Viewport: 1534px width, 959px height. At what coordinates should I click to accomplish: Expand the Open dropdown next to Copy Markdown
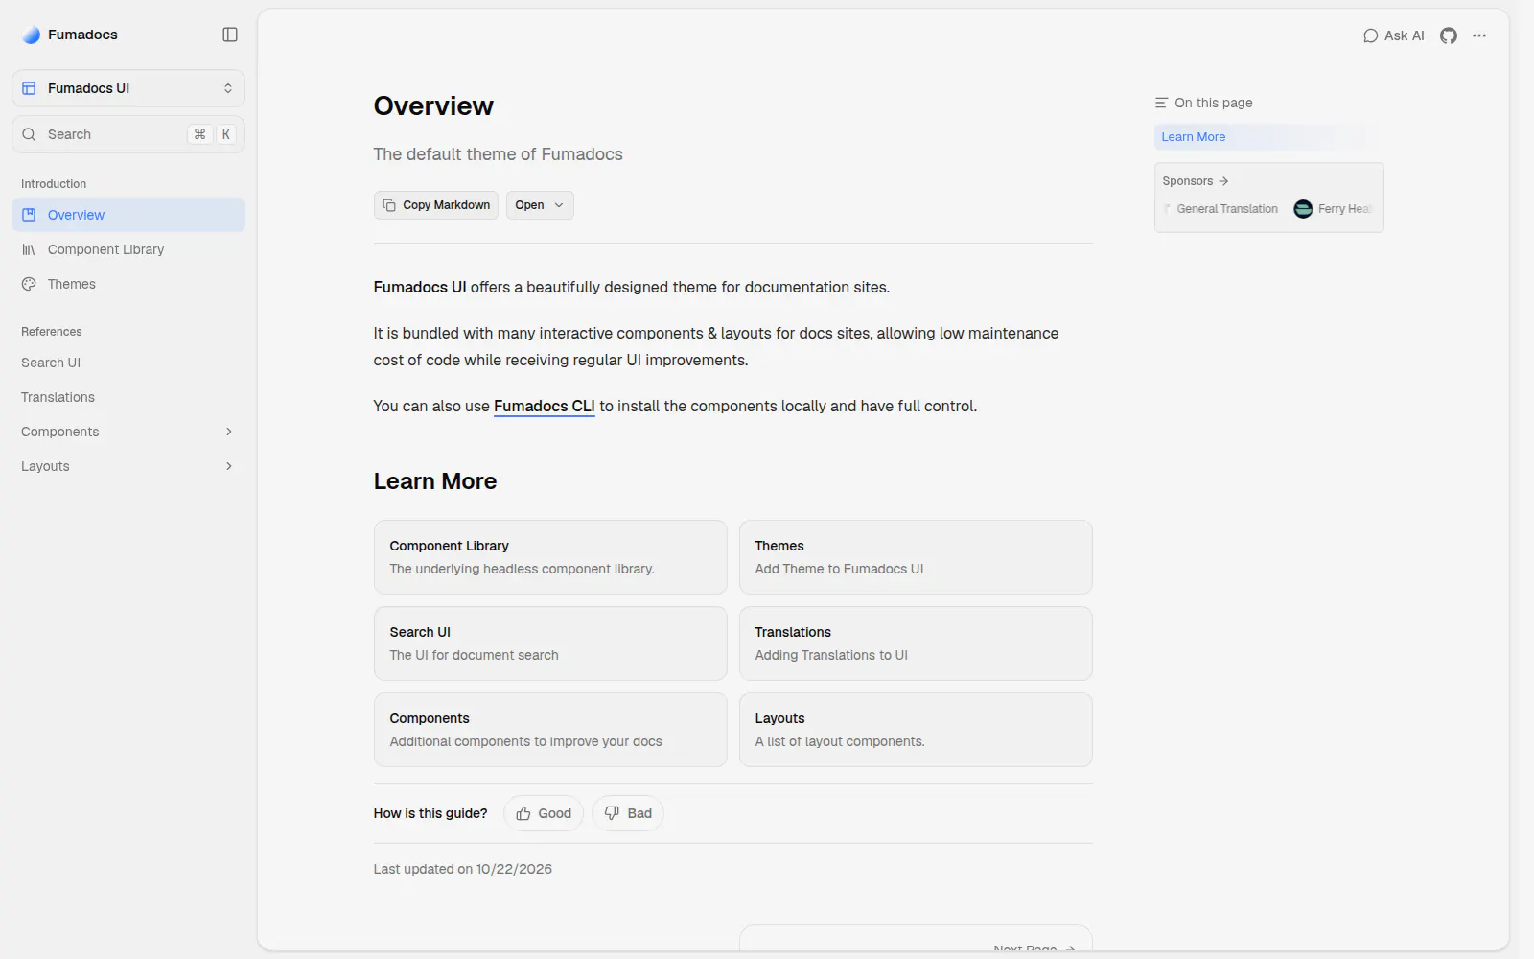(540, 205)
